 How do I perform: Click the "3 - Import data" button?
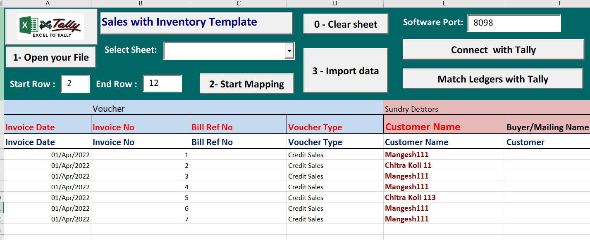[346, 70]
